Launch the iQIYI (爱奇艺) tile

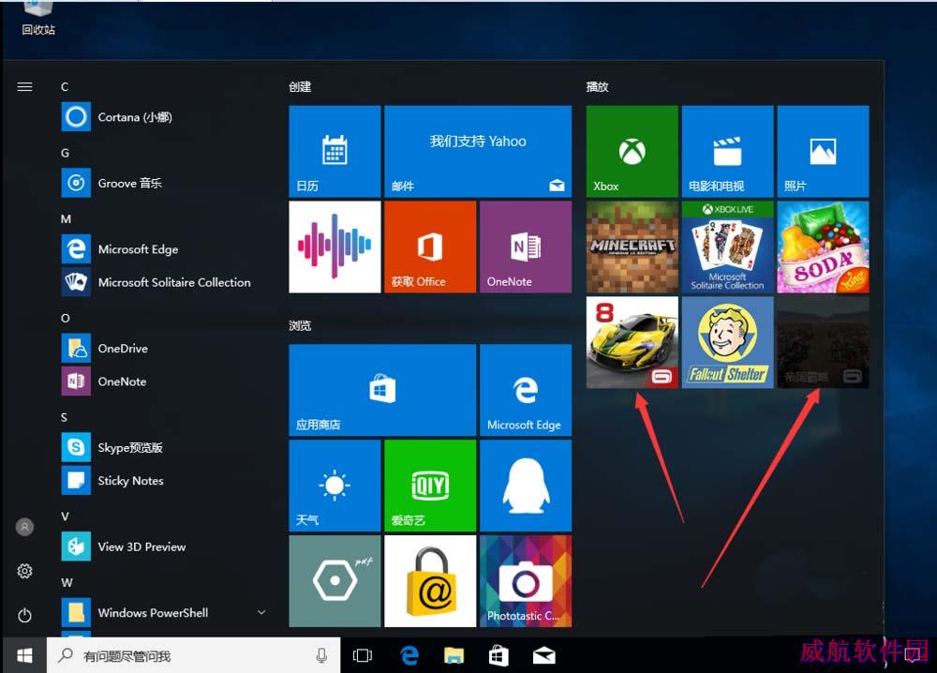point(430,486)
